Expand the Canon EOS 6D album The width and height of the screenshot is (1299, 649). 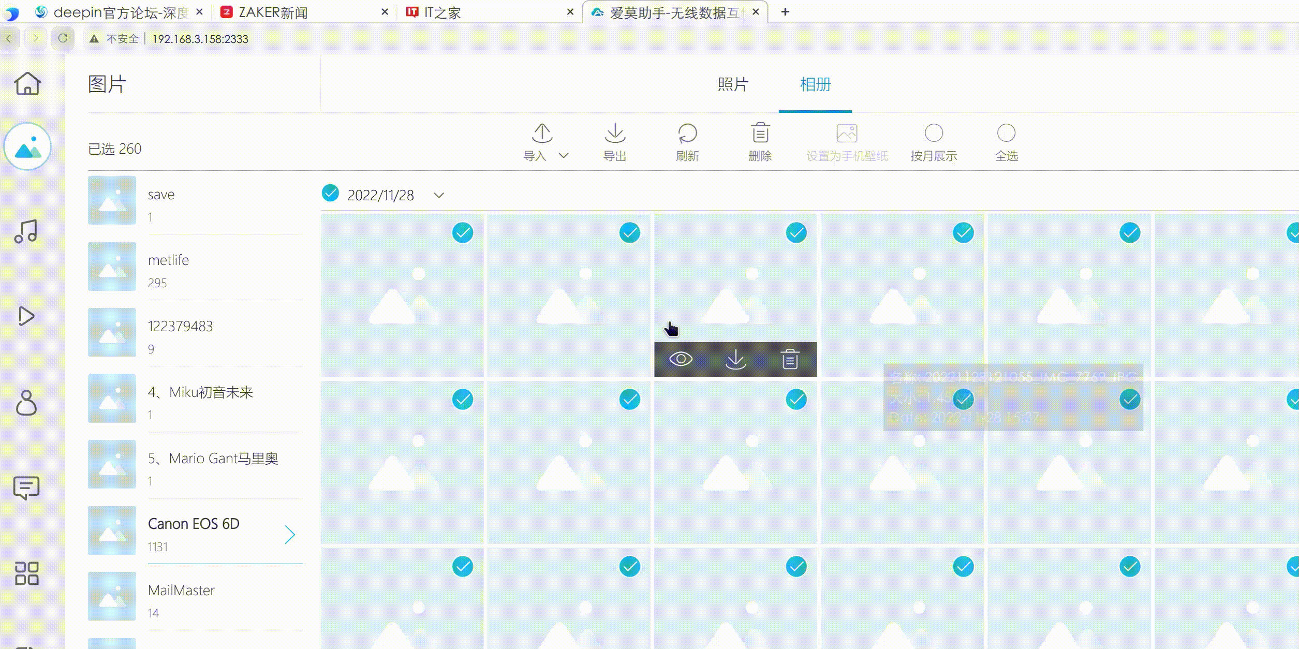(x=291, y=534)
